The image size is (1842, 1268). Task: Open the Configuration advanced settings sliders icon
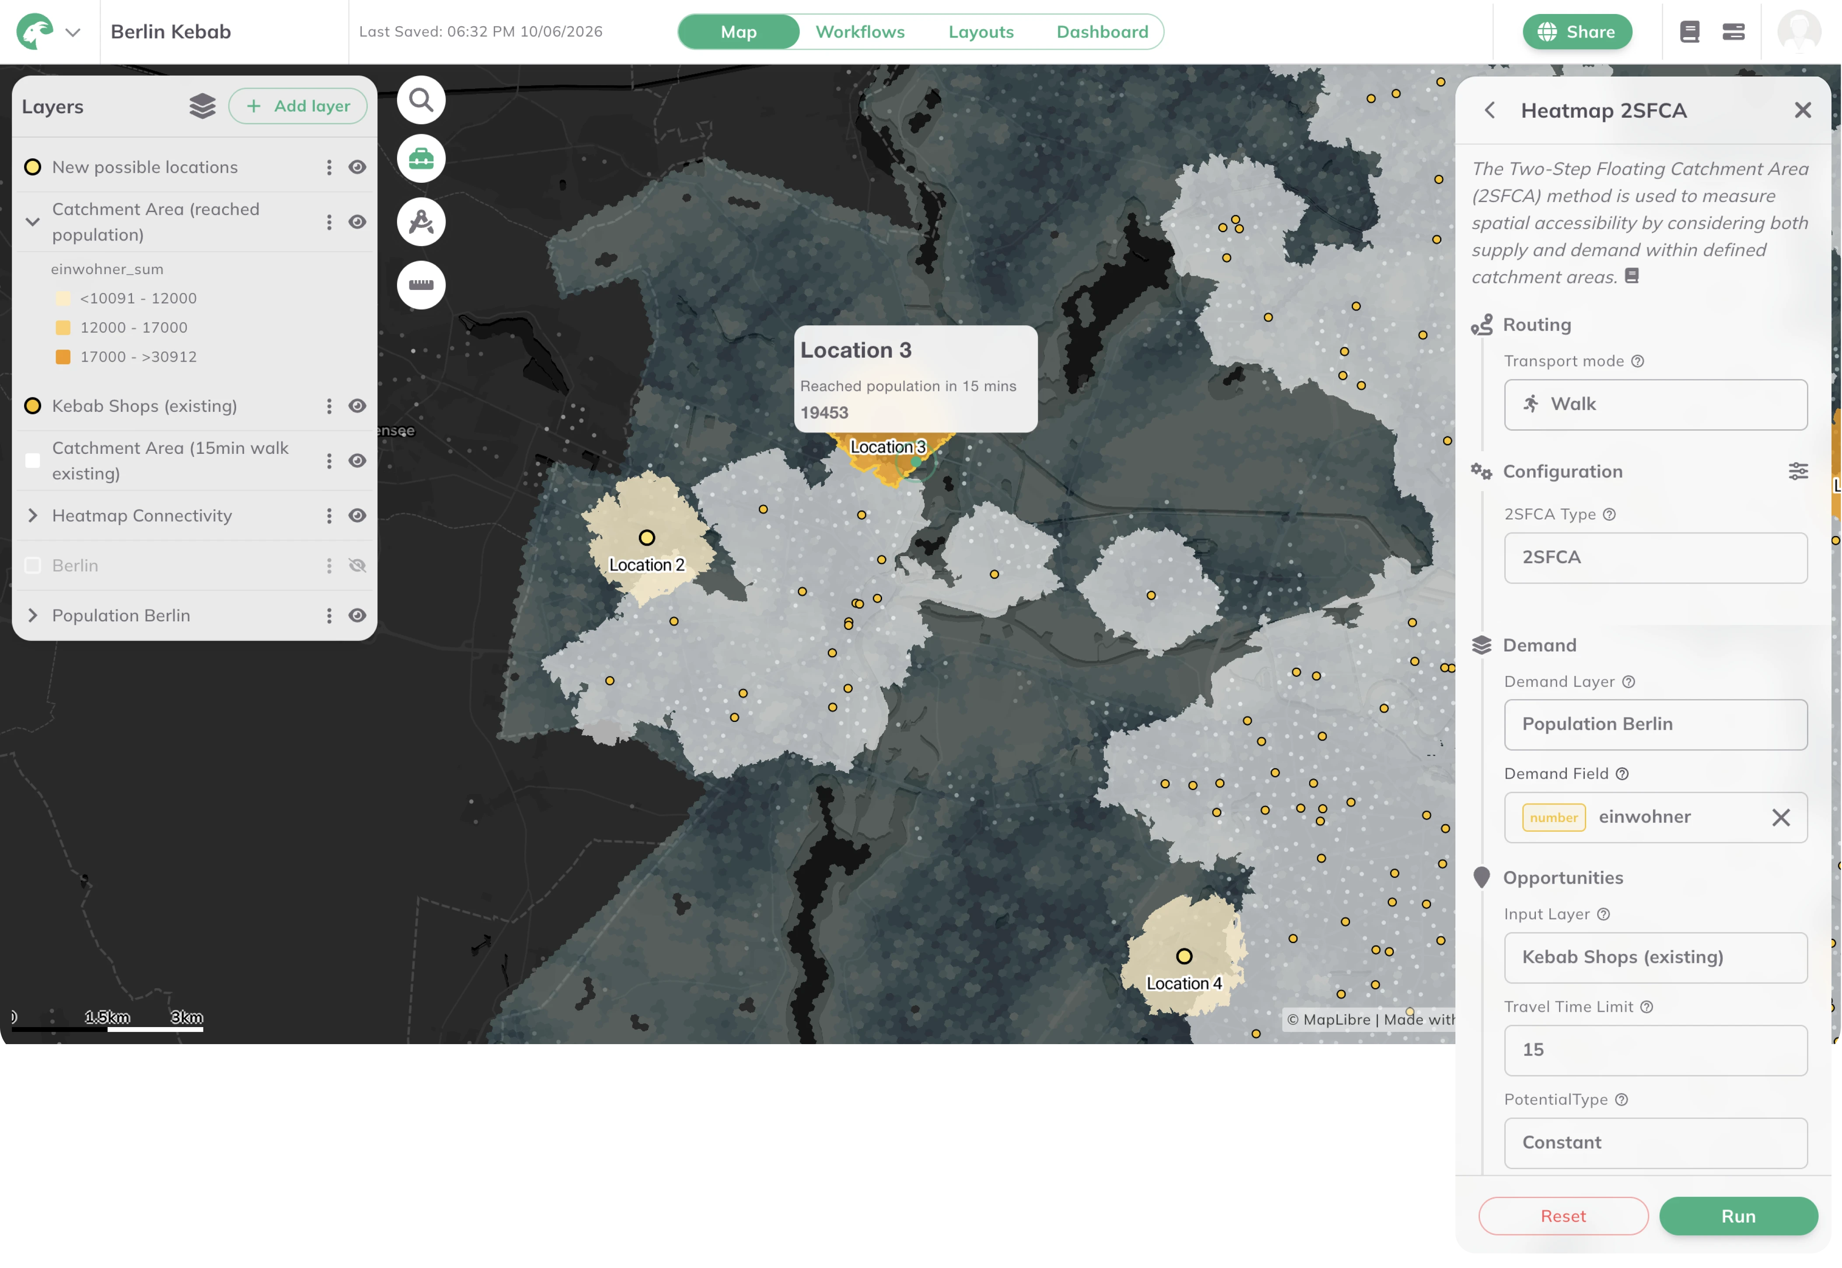1798,472
